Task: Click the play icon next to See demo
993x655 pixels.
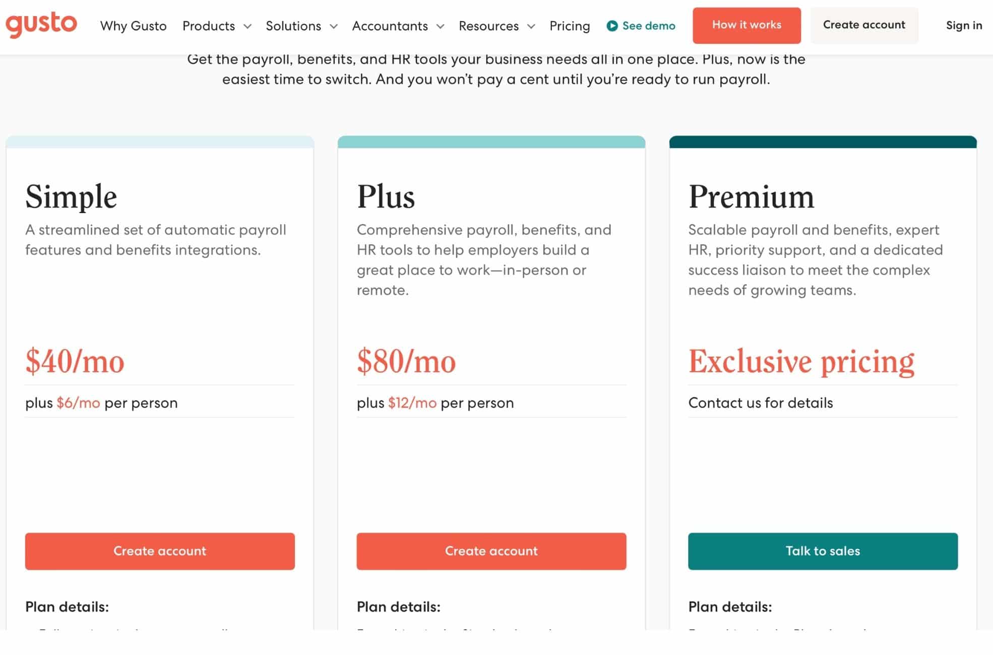Action: pyautogui.click(x=612, y=26)
